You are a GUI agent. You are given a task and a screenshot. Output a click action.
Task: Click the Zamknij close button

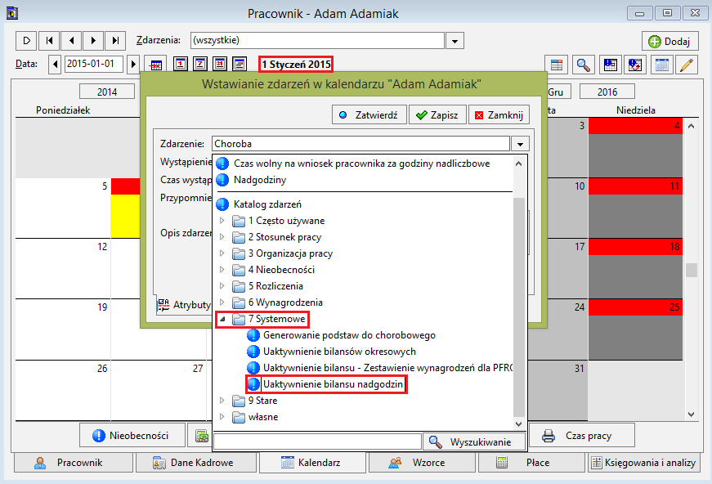[x=499, y=115]
